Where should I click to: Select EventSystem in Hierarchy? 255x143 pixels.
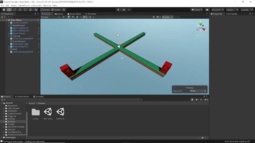[x=19, y=41]
